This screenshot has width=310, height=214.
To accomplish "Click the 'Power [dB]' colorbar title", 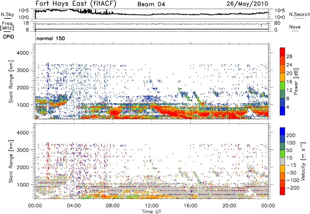I will [x=296, y=82].
